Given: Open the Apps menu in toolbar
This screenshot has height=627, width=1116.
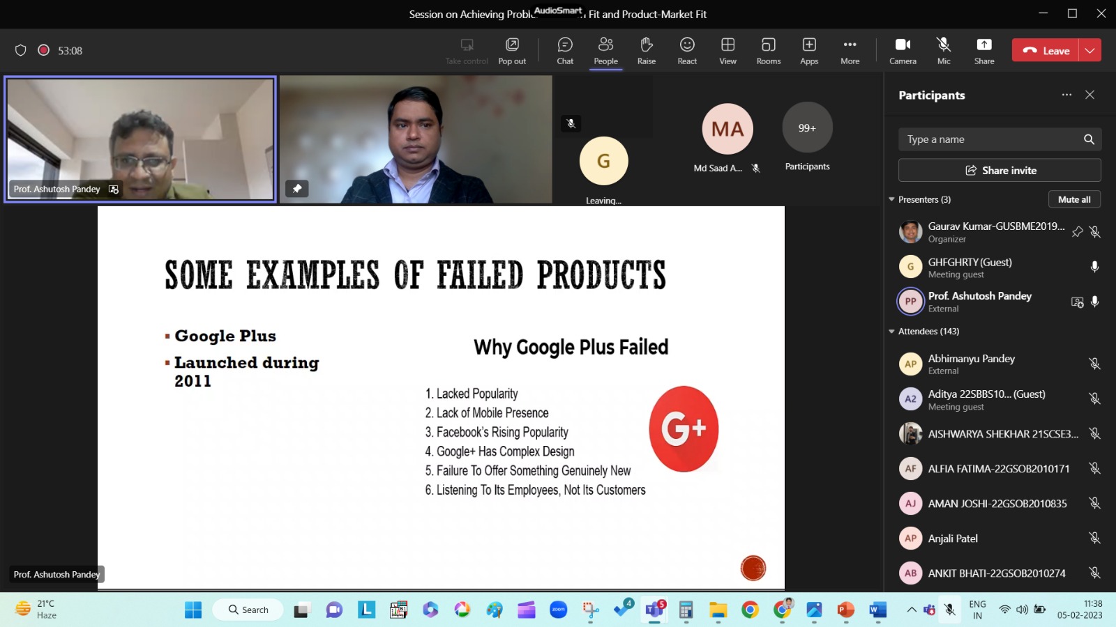Looking at the screenshot, I should [x=809, y=51].
